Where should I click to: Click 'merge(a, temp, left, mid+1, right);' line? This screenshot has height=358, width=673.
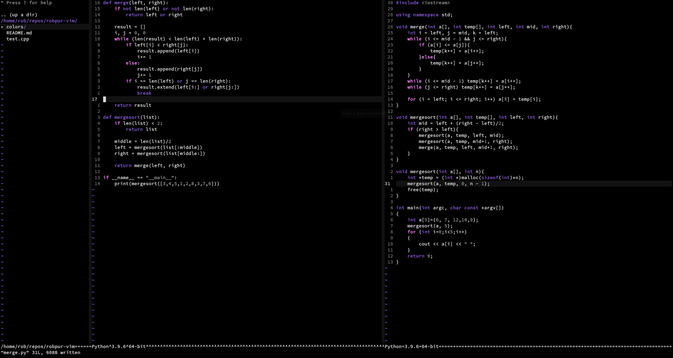[469, 148]
